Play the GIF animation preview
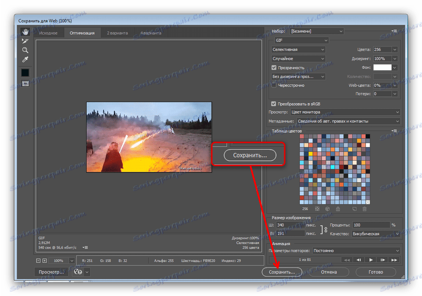Viewport: 422px width, 296px height. point(370,259)
